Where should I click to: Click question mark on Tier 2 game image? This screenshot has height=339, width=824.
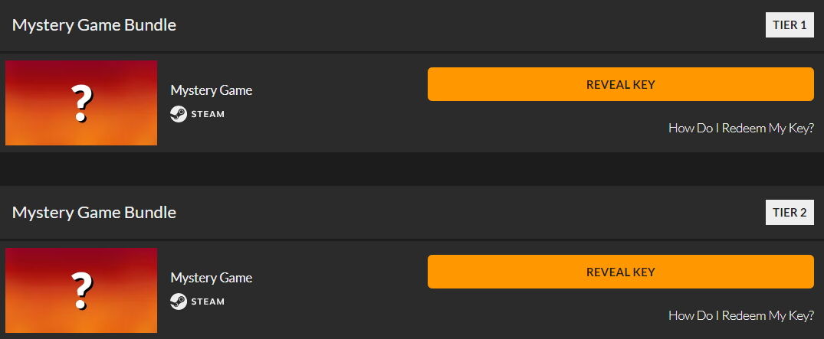click(x=81, y=292)
